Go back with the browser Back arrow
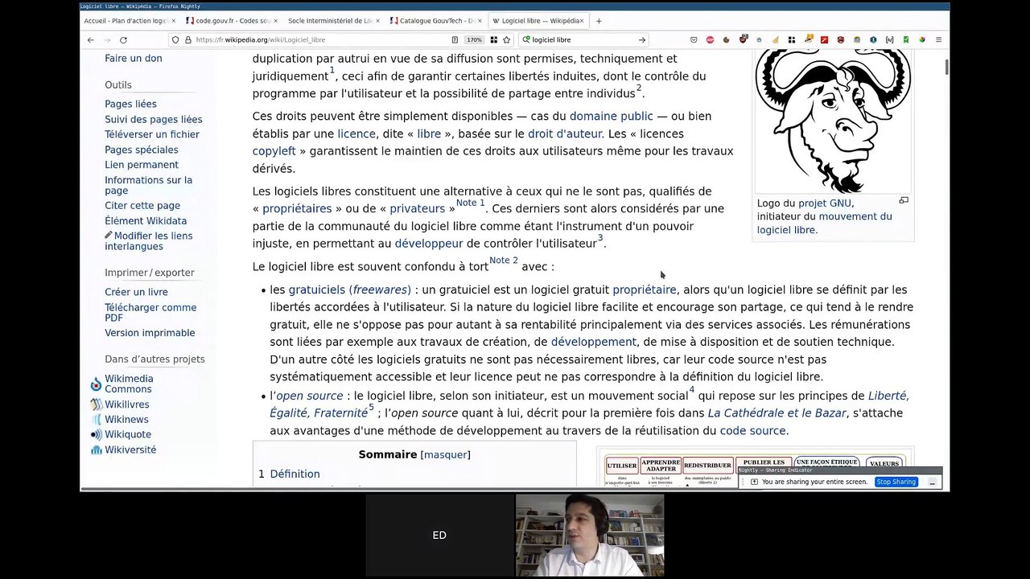 pos(90,39)
